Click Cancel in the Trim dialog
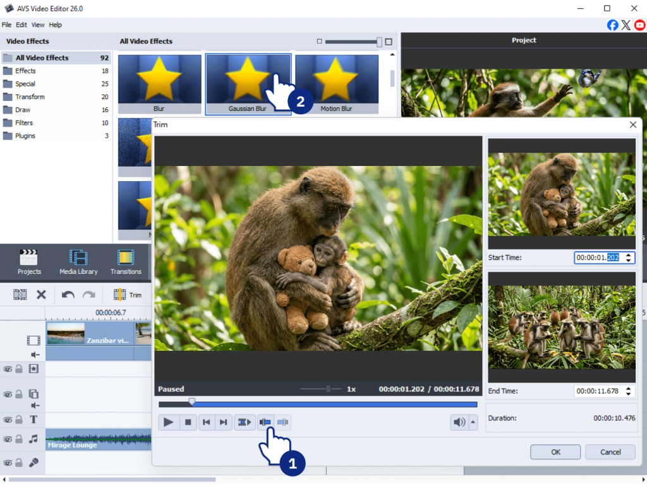This screenshot has width=647, height=484. coord(610,452)
